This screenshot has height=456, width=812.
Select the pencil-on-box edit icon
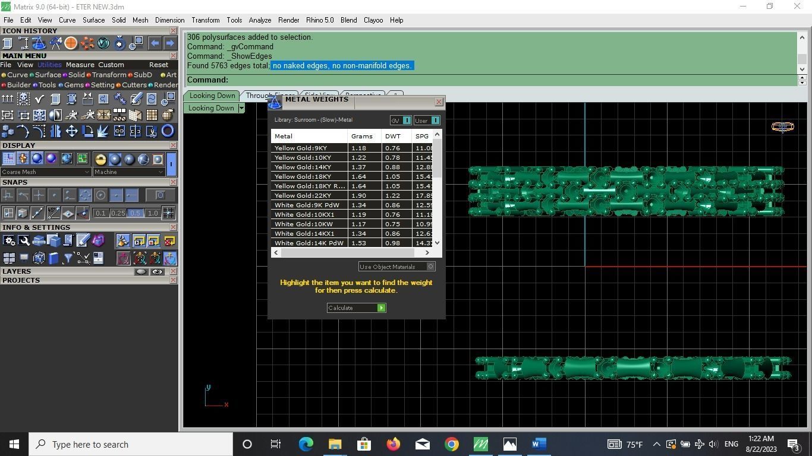pos(136,99)
